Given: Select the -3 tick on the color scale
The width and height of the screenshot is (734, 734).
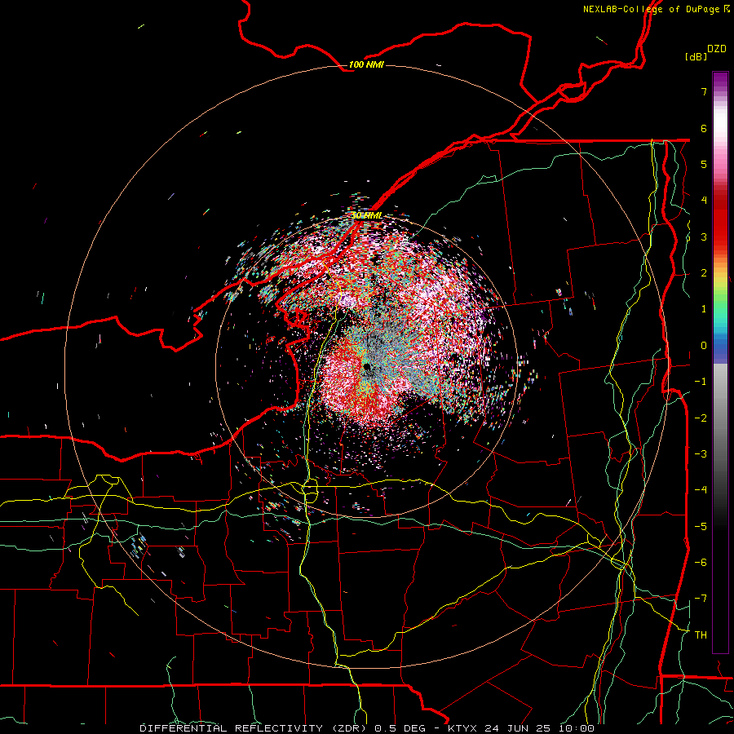Looking at the screenshot, I should pos(701,454).
